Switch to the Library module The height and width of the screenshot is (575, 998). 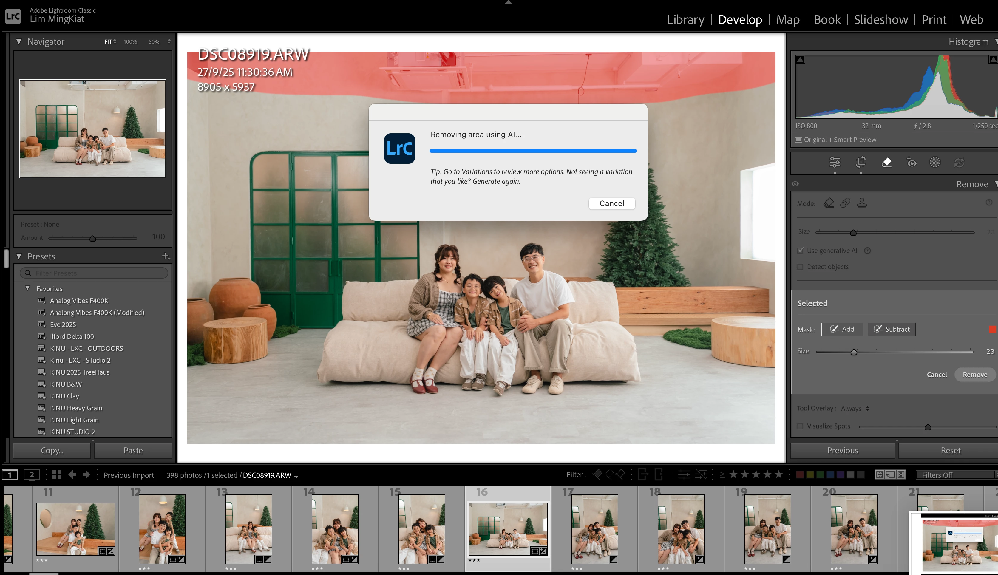pyautogui.click(x=685, y=20)
